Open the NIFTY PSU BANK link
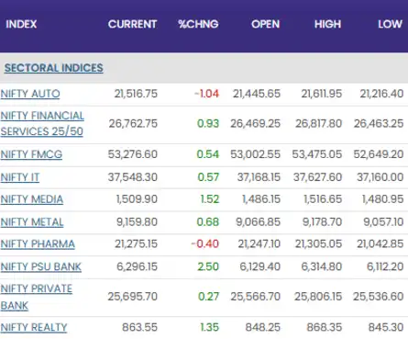Image resolution: width=408 pixels, height=339 pixels. pos(41,266)
